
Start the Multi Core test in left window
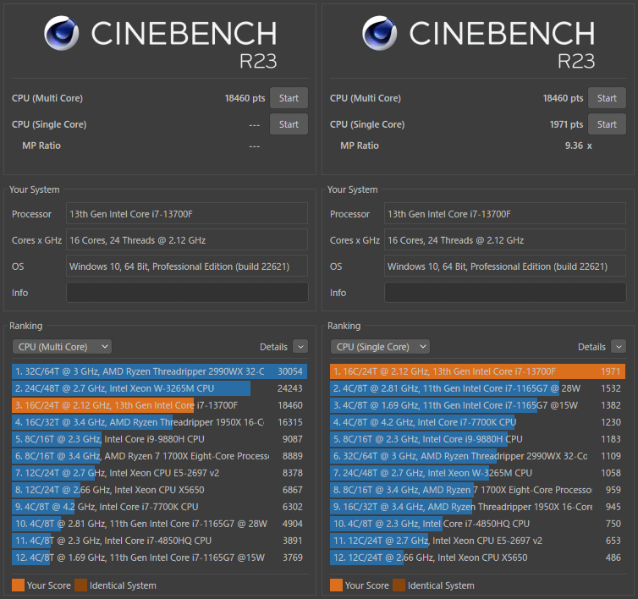coord(289,98)
